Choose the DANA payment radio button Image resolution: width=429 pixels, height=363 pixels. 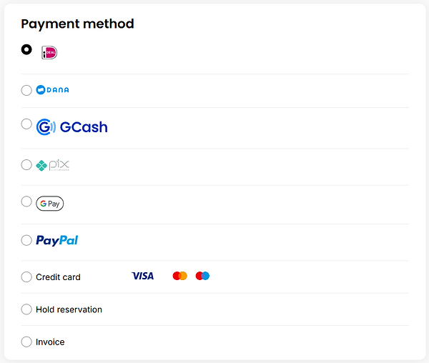[26, 90]
